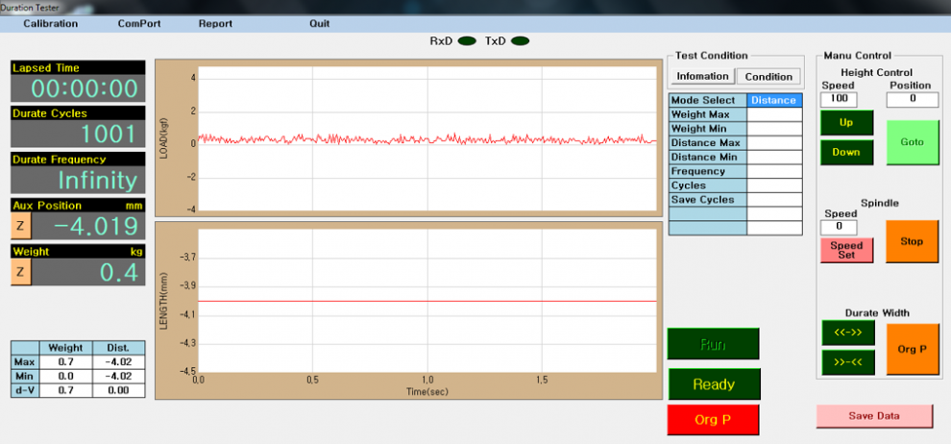Move height Up
Image resolution: width=951 pixels, height=444 pixels.
click(x=846, y=122)
